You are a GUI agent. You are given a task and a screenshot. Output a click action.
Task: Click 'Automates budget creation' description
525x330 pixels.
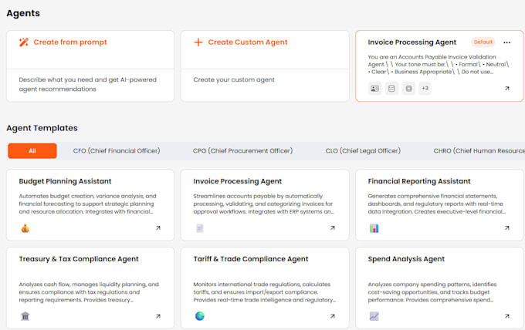87,204
